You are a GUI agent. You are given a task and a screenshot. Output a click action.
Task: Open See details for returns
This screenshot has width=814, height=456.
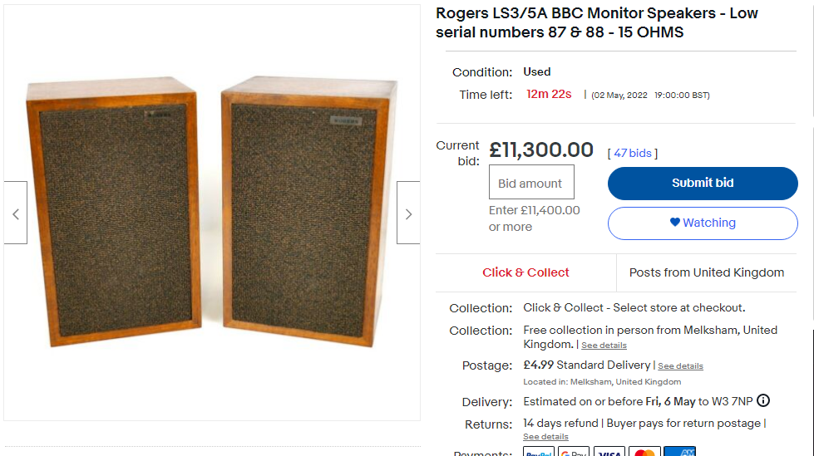tap(545, 436)
